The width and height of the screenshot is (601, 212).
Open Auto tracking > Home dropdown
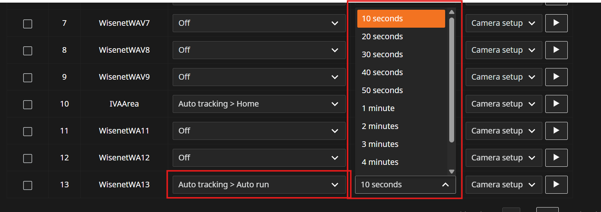pos(259,104)
